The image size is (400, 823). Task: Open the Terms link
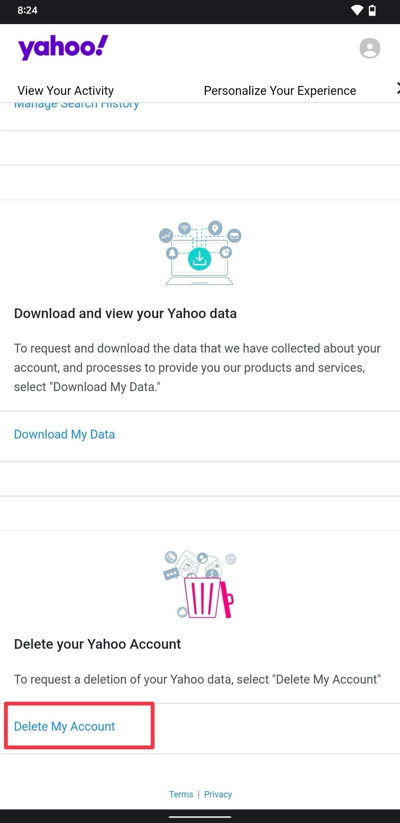pos(181,794)
